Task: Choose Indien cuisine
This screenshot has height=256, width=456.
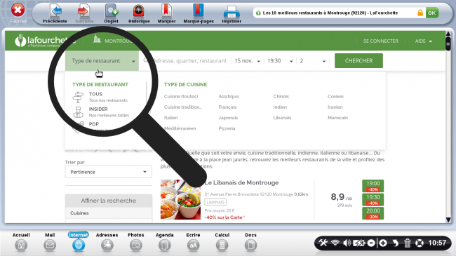Action: point(280,107)
